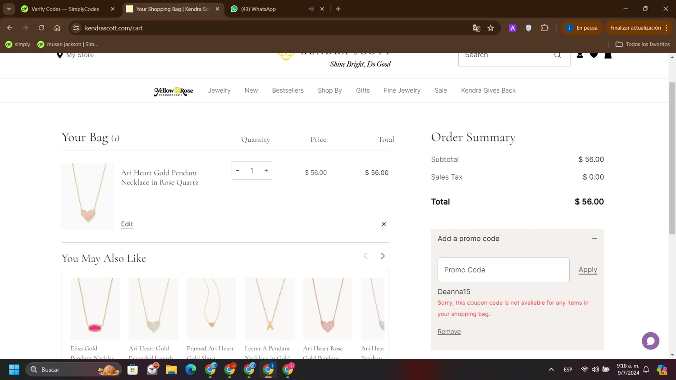Open the Sale menu

(x=441, y=90)
